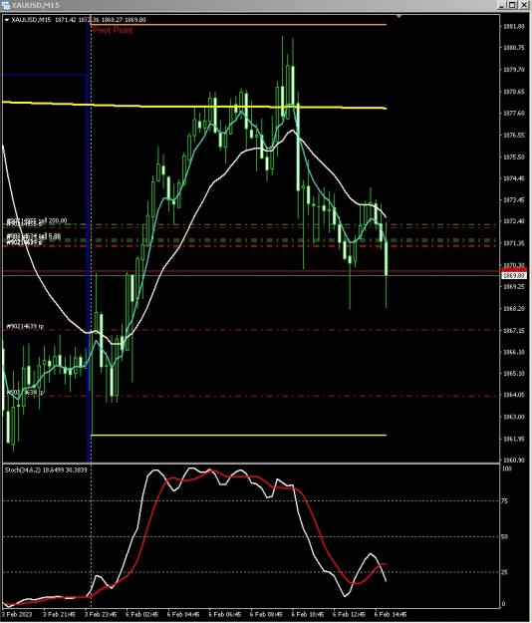Click the 3 Feb 2023 time label
Image resolution: width=532 pixels, height=623 pixels.
coord(17,614)
